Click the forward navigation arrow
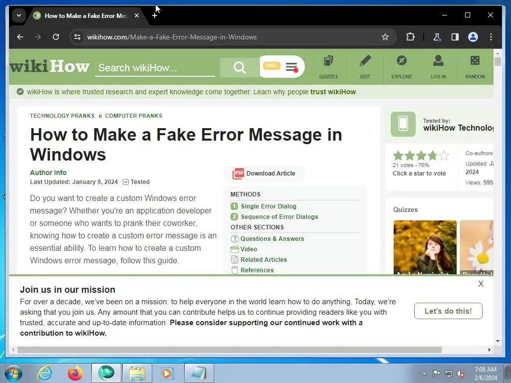The height and width of the screenshot is (383, 511). [38, 37]
